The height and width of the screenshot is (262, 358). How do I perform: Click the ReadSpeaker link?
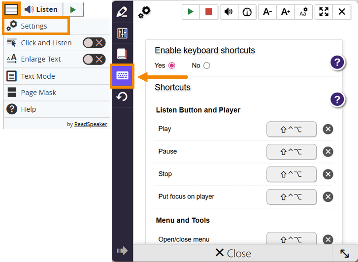click(x=91, y=124)
